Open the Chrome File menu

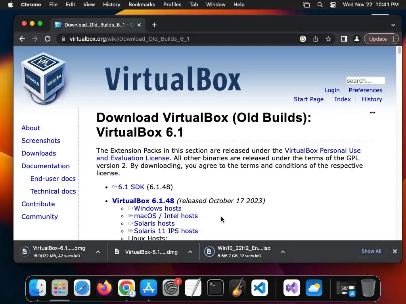(54, 4)
